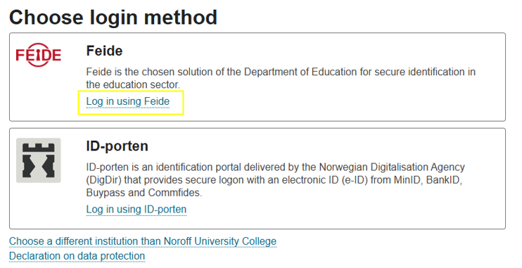This screenshot has height=268, width=522.
Task: Open the Declaration on data protection
Action: coord(77,255)
